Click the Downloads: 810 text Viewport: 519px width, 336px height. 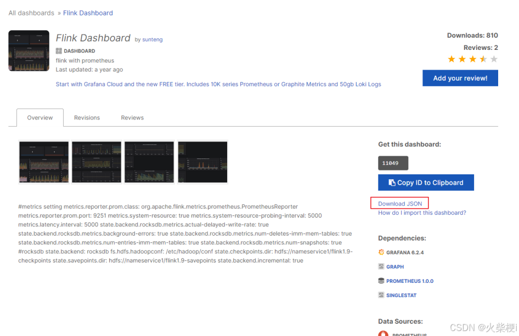(x=472, y=36)
